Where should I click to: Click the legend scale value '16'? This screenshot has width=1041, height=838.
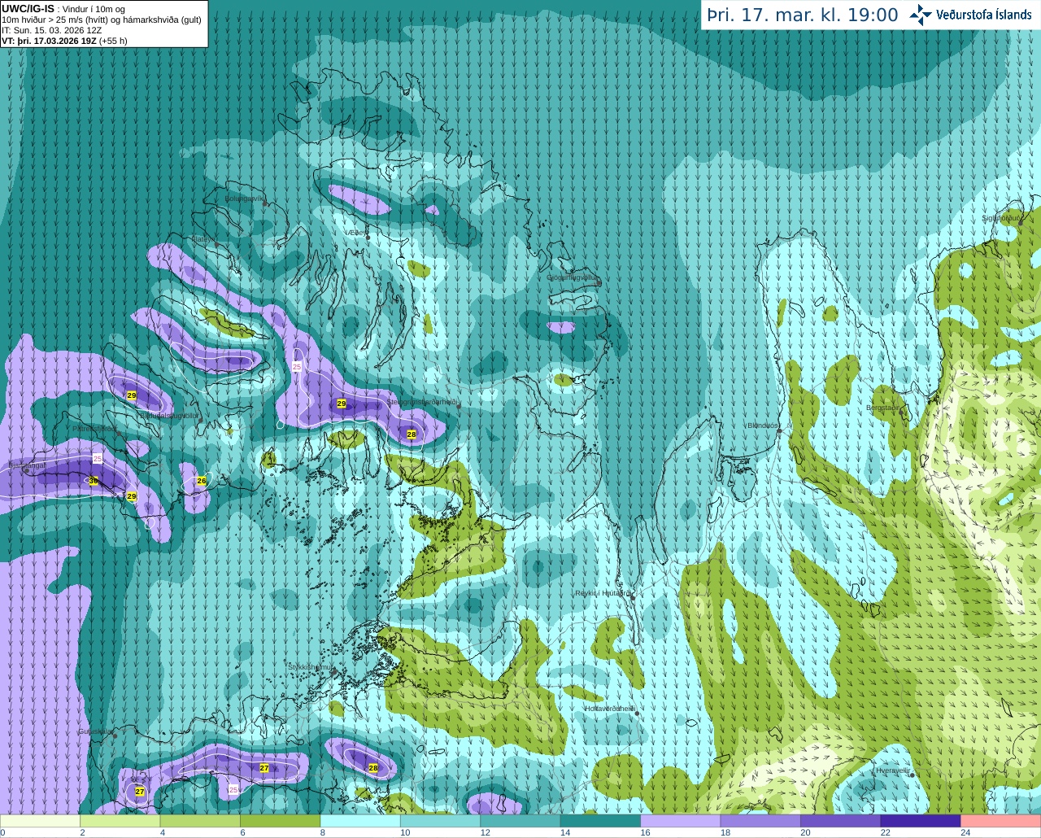(x=645, y=832)
